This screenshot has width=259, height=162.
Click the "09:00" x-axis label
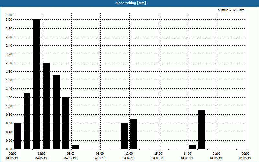tap(100, 154)
